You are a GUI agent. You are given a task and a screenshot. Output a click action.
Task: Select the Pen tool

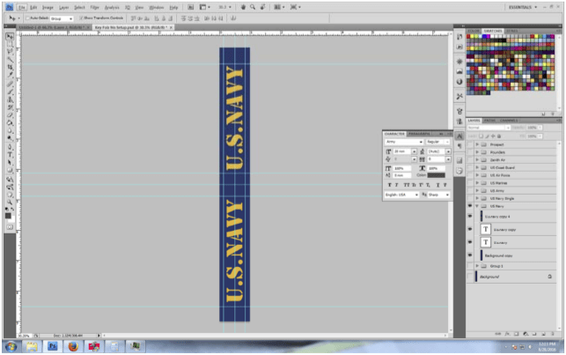tap(10, 147)
